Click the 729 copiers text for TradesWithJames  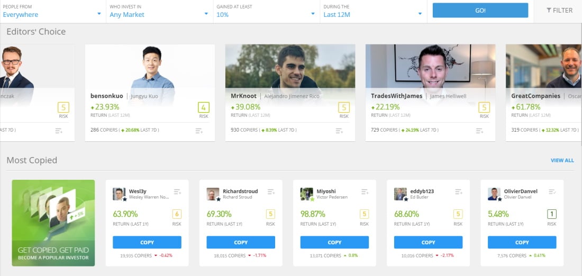click(x=384, y=130)
